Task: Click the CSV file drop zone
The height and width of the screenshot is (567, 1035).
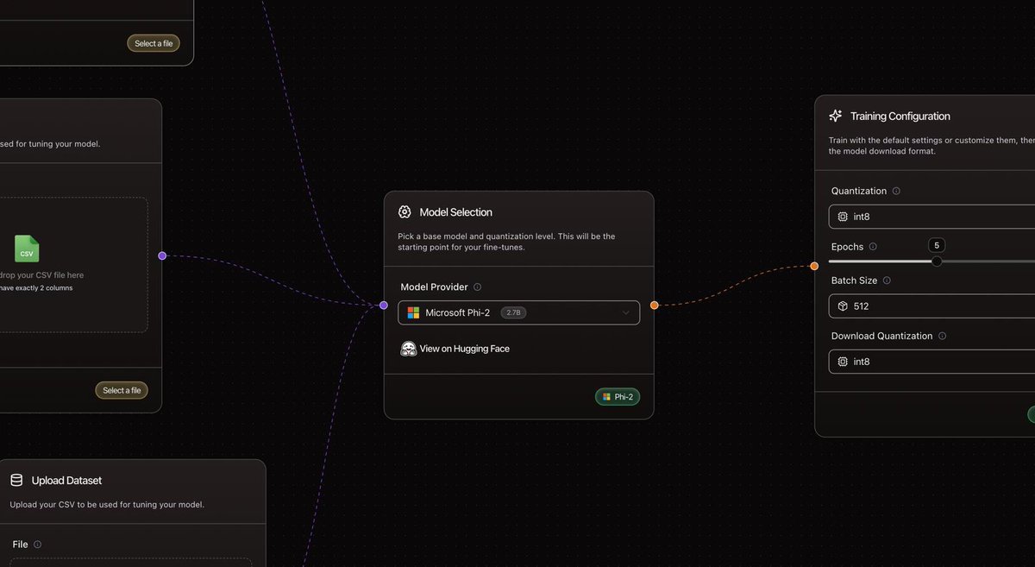Action: pyautogui.click(x=73, y=265)
